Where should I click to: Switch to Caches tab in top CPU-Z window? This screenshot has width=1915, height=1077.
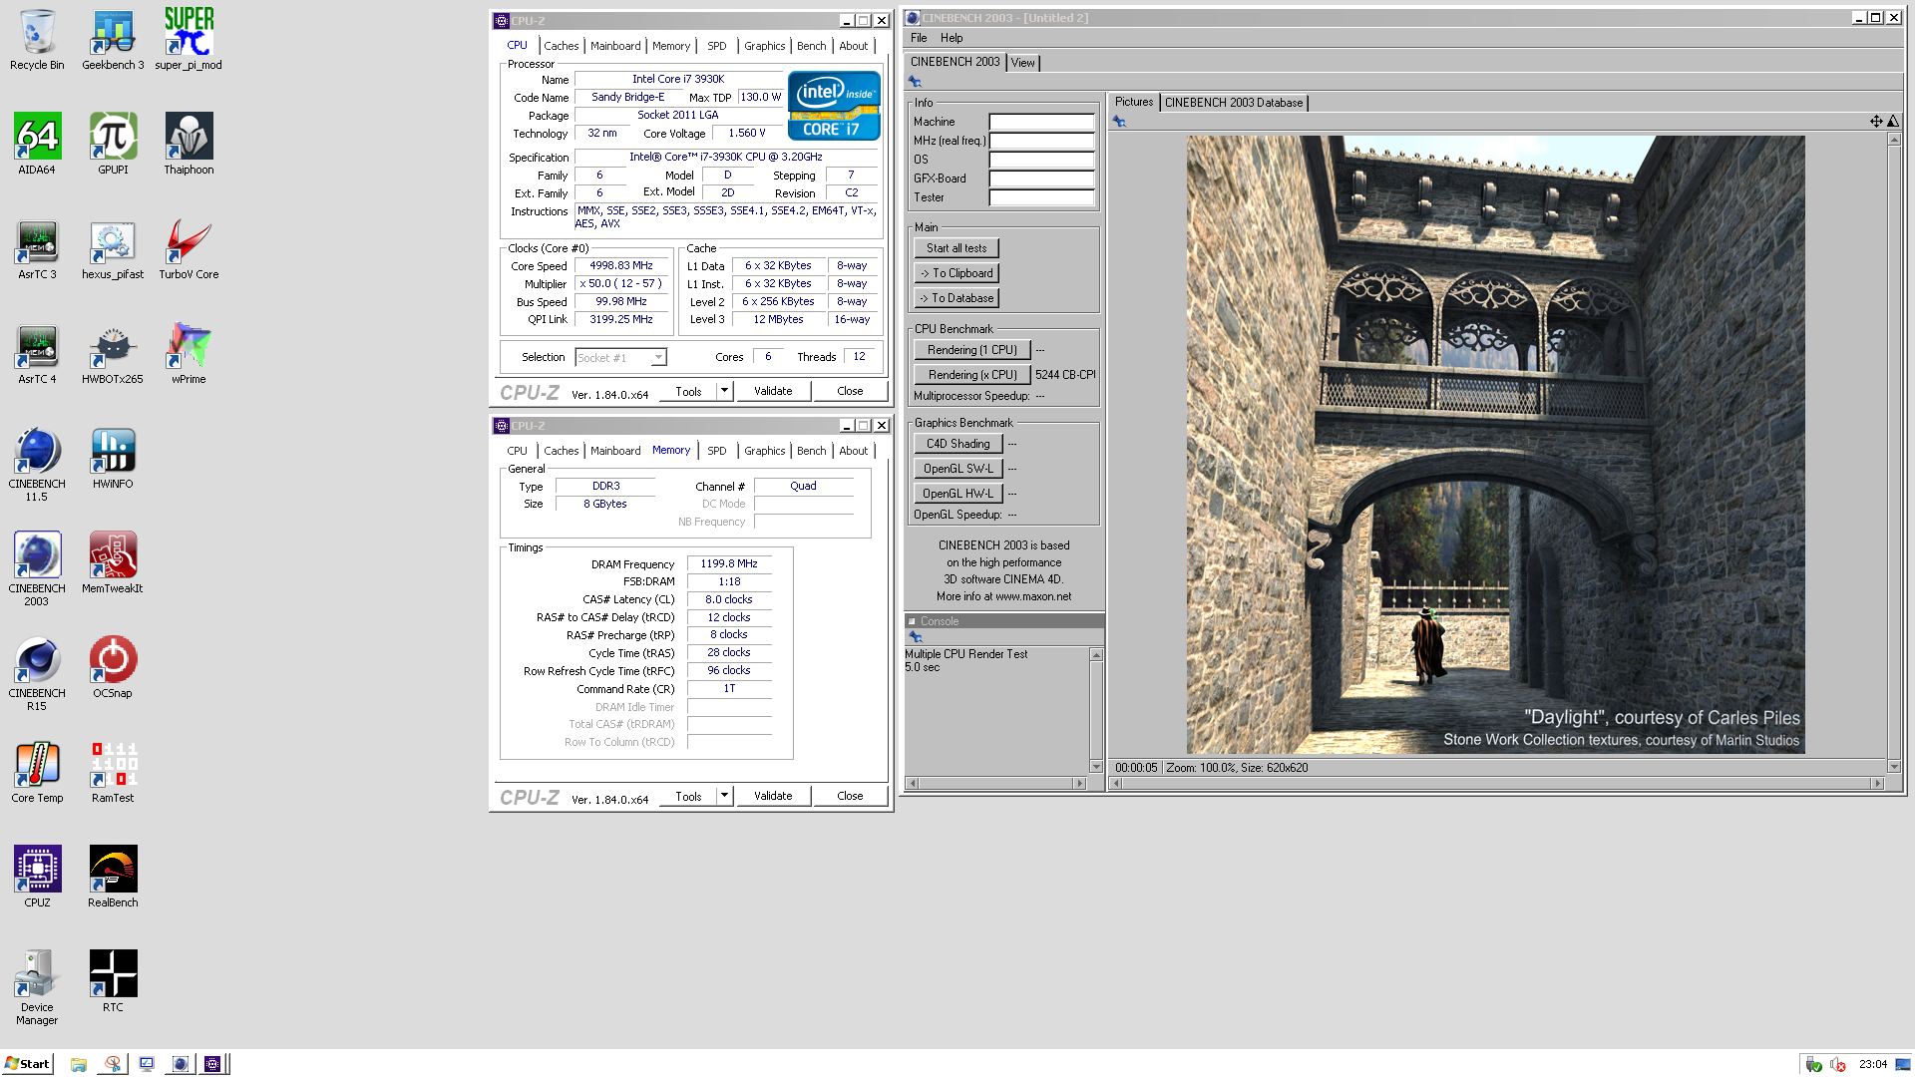tap(561, 46)
